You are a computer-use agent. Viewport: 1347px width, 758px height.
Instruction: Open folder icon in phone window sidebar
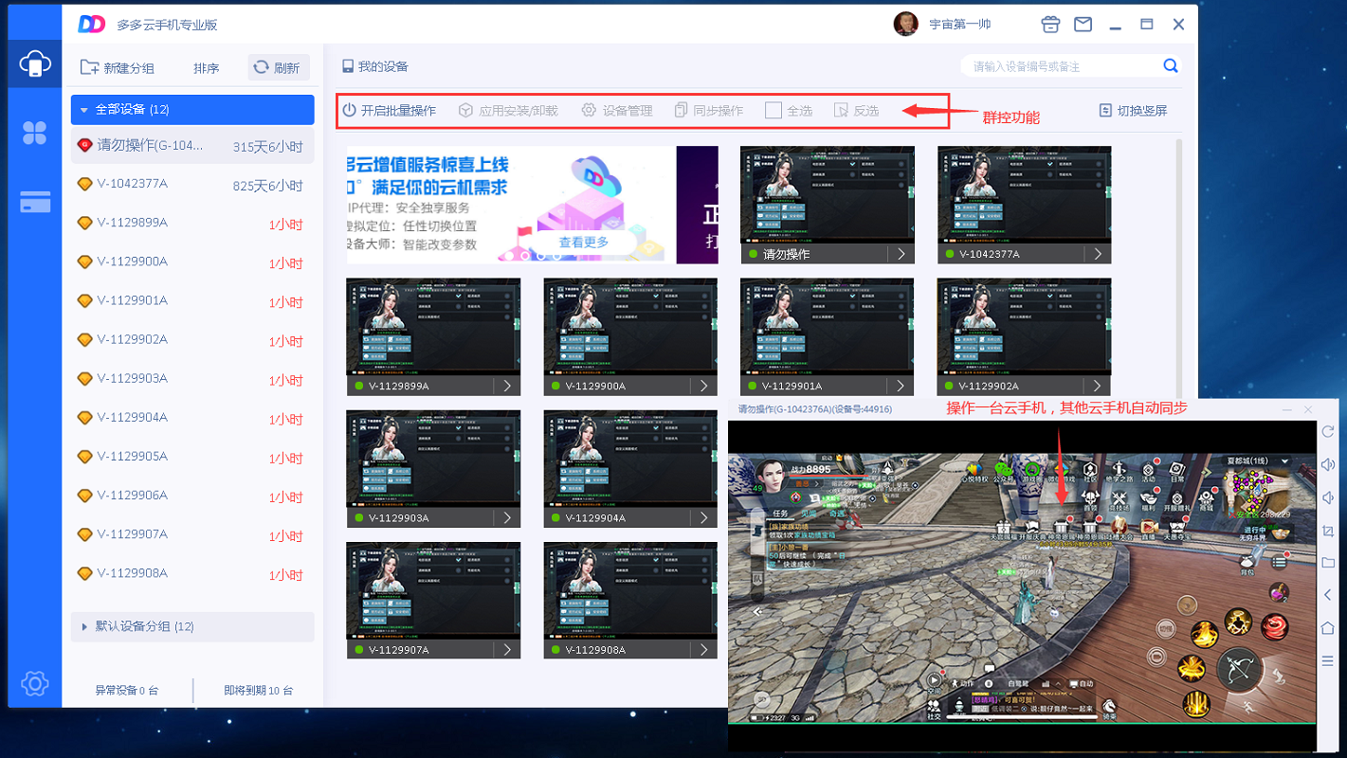click(x=1328, y=563)
